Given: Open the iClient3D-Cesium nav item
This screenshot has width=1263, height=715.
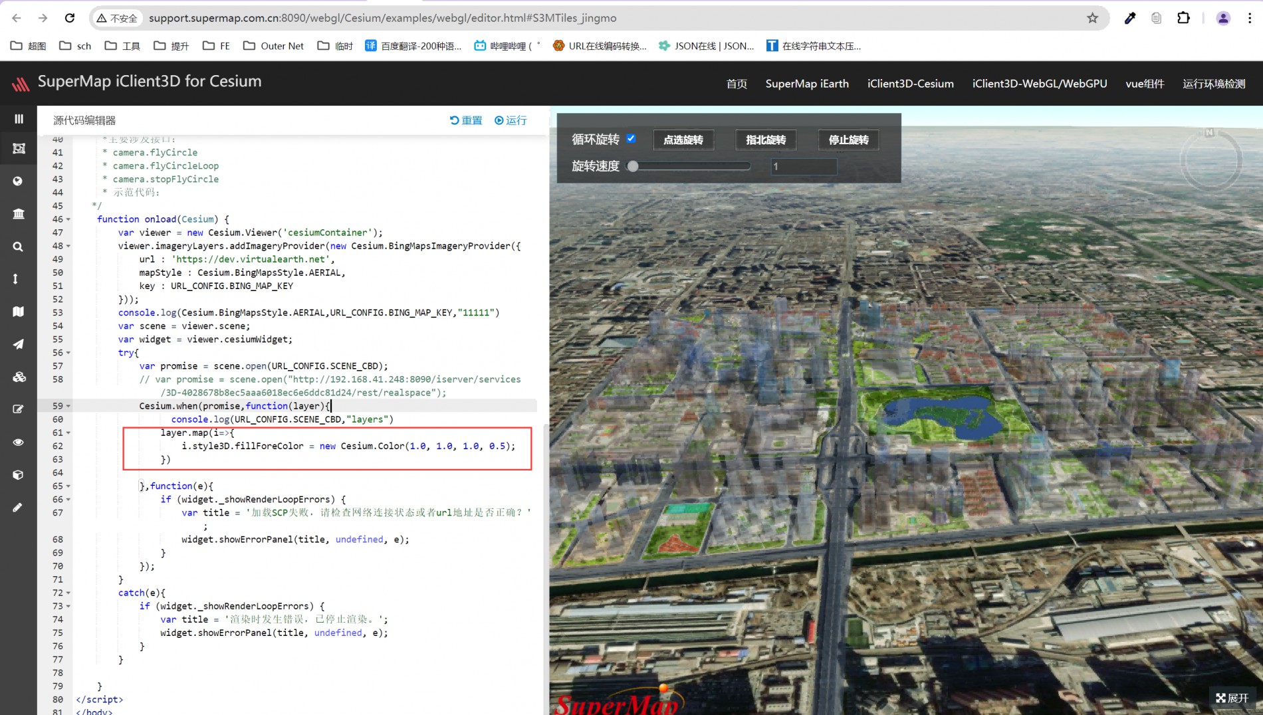Looking at the screenshot, I should 910,84.
